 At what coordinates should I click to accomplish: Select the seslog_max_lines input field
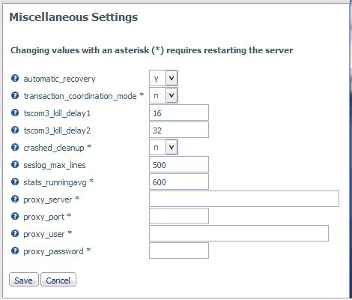pyautogui.click(x=179, y=164)
